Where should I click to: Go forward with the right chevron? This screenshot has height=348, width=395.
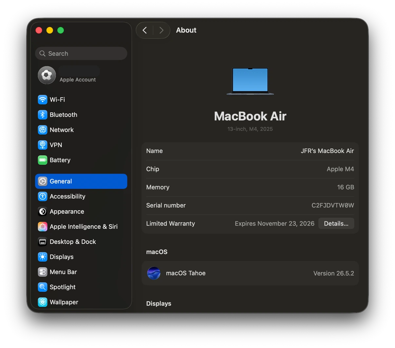pyautogui.click(x=161, y=30)
